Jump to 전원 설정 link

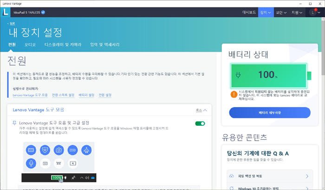pyautogui.click(x=105, y=95)
